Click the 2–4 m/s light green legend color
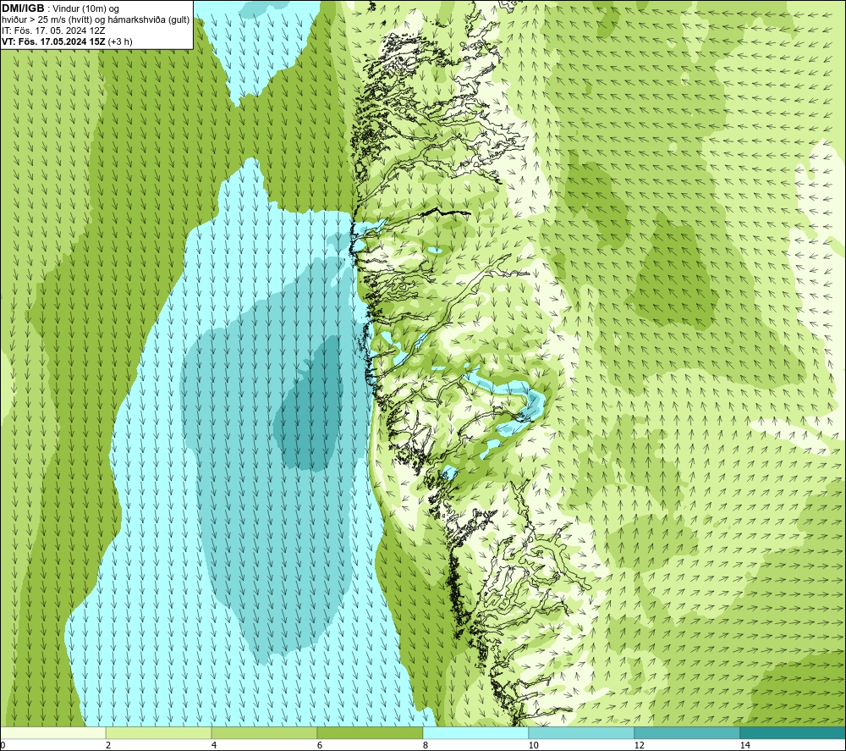The width and height of the screenshot is (846, 751). (159, 732)
